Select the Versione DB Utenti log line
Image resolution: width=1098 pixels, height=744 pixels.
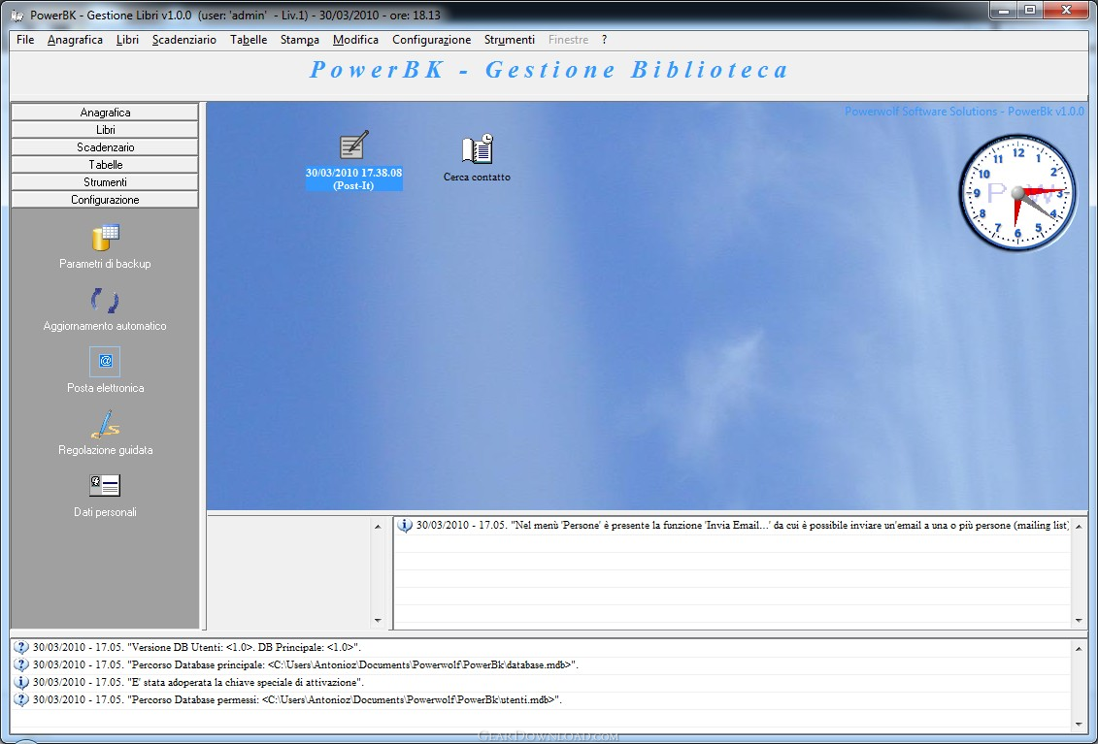pos(197,647)
